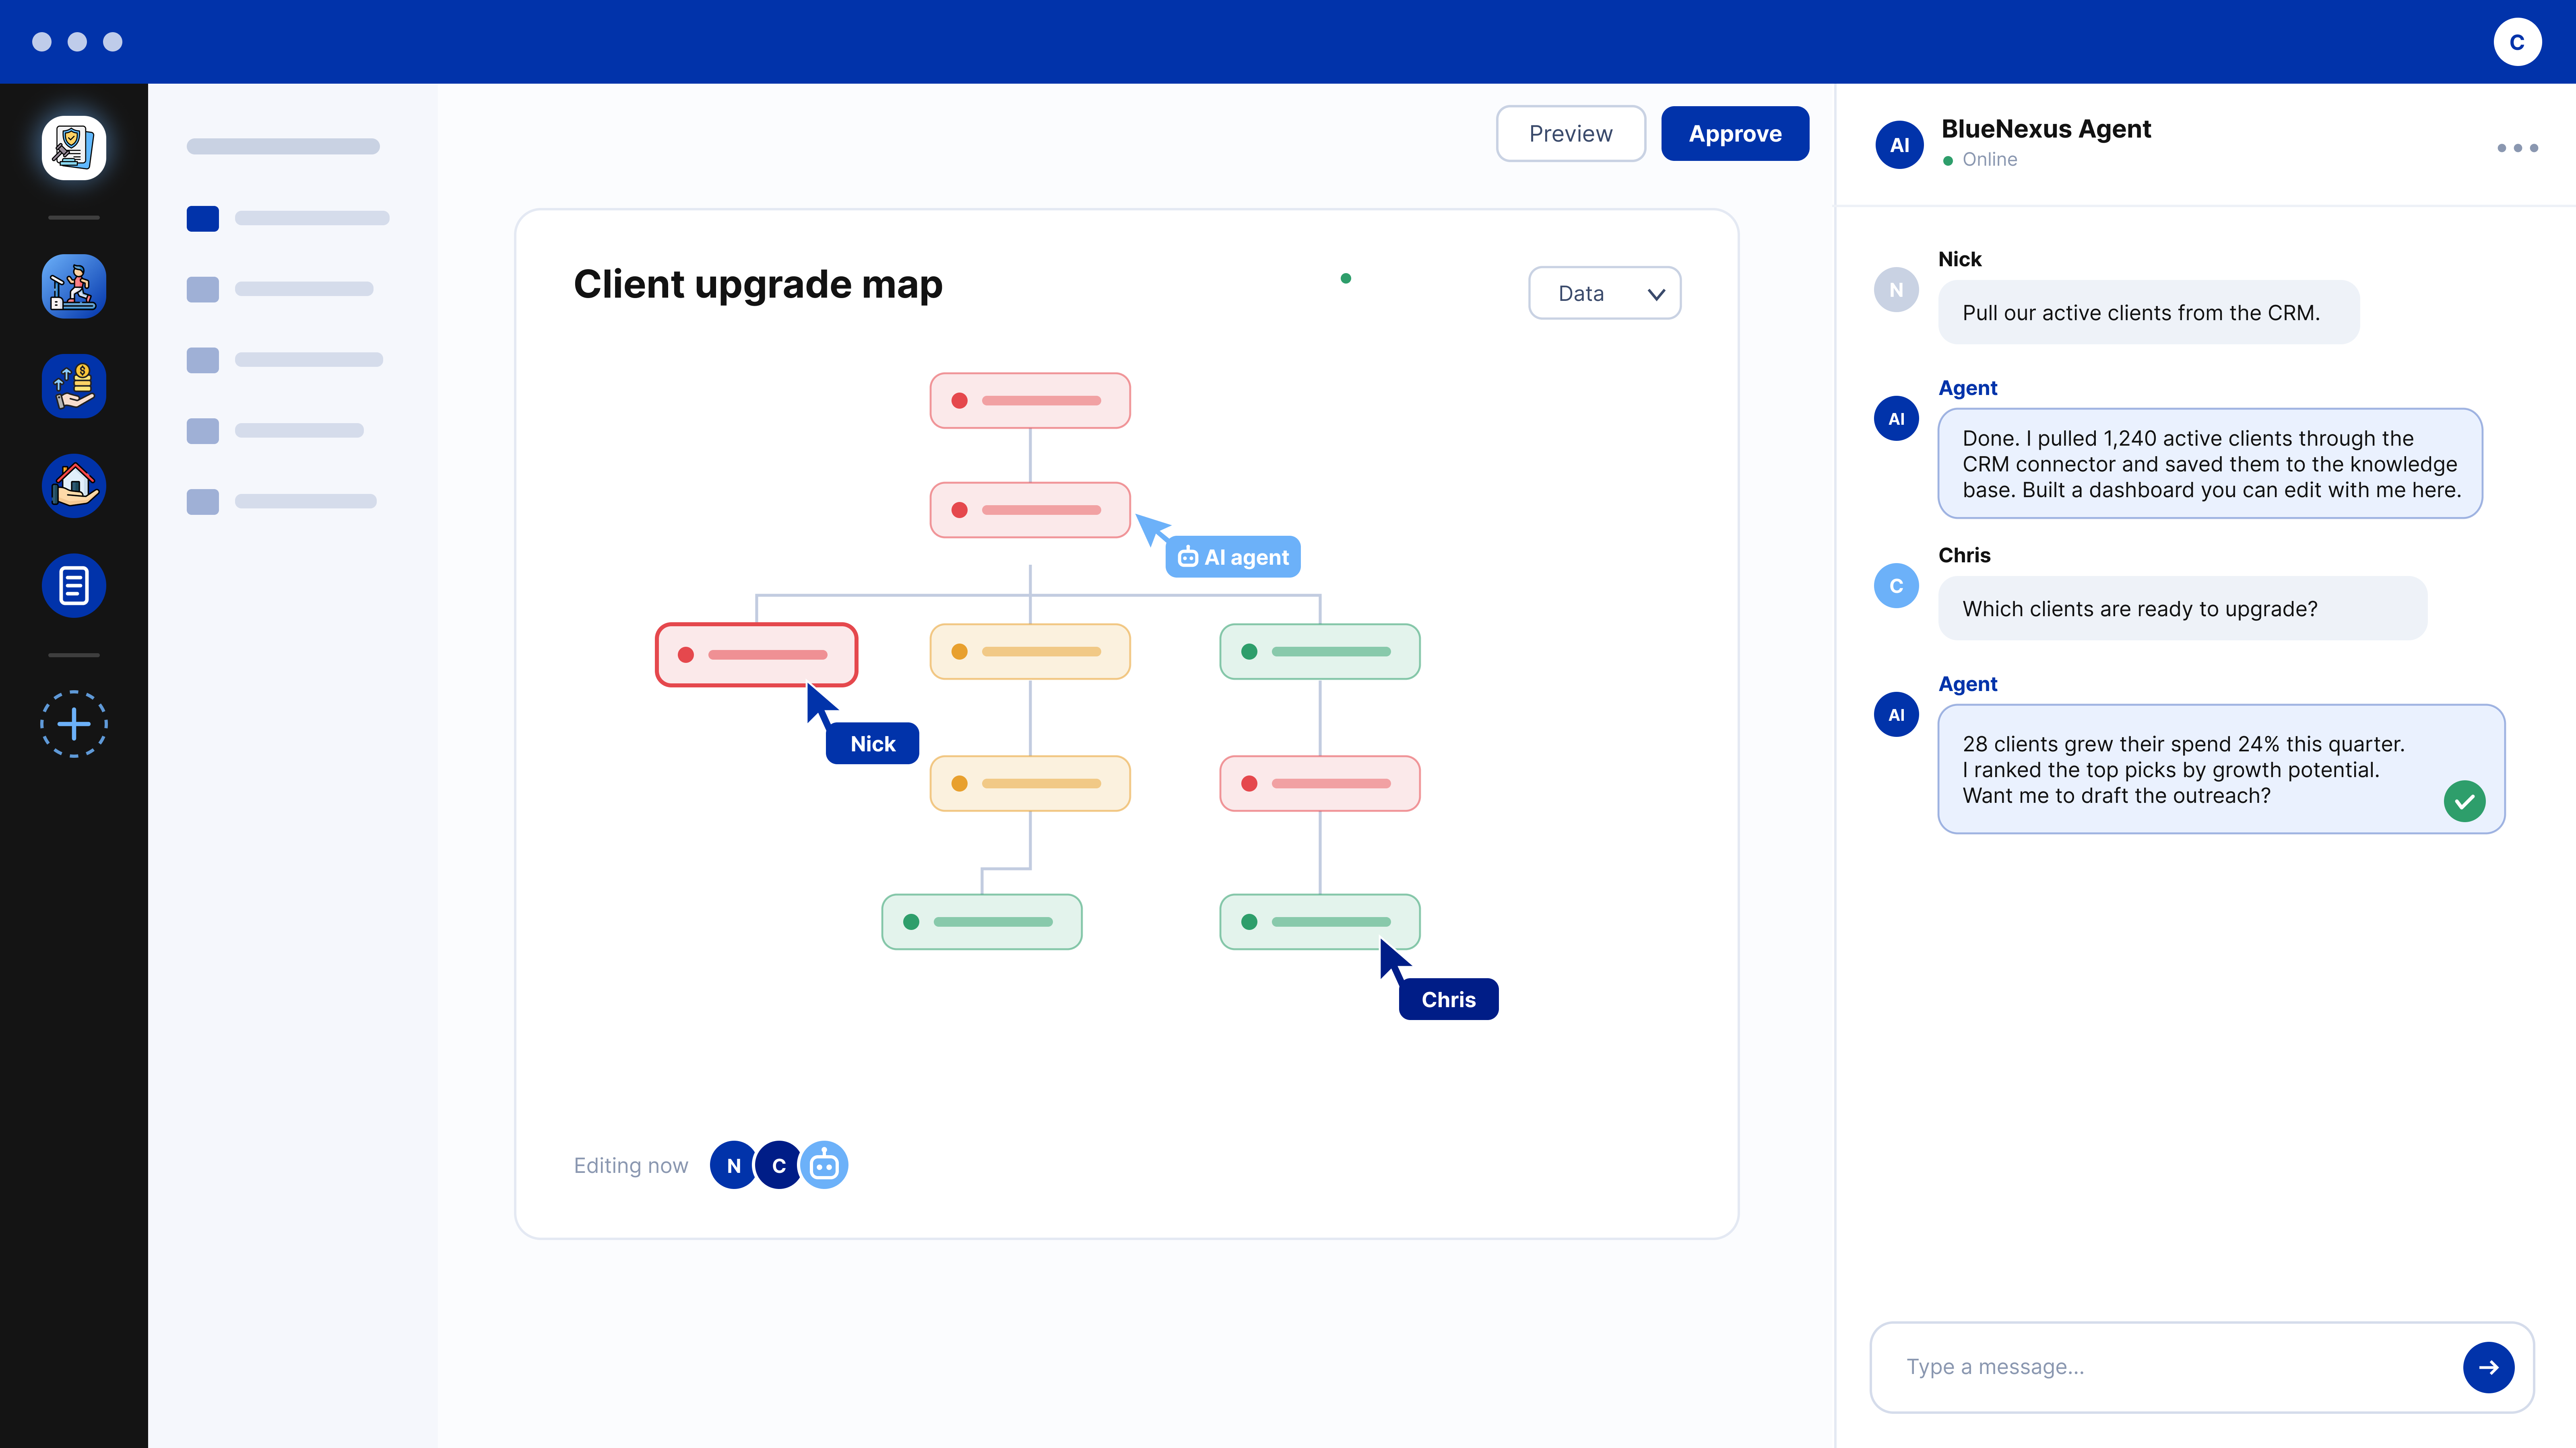
Task: Select the red node in right column
Action: [x=1320, y=784]
